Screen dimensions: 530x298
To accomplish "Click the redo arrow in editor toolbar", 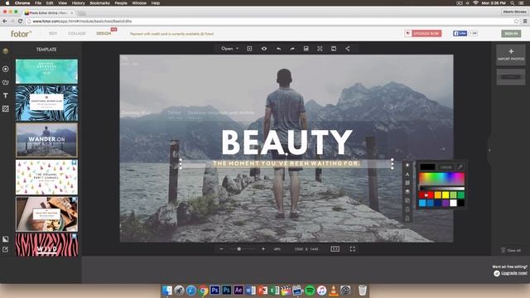I will pyautogui.click(x=292, y=49).
